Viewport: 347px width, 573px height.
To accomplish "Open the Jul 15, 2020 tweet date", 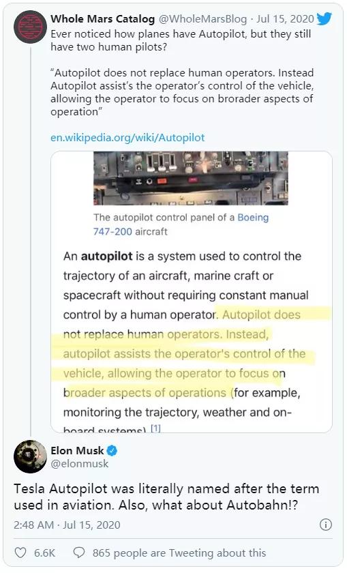I will pos(285,18).
